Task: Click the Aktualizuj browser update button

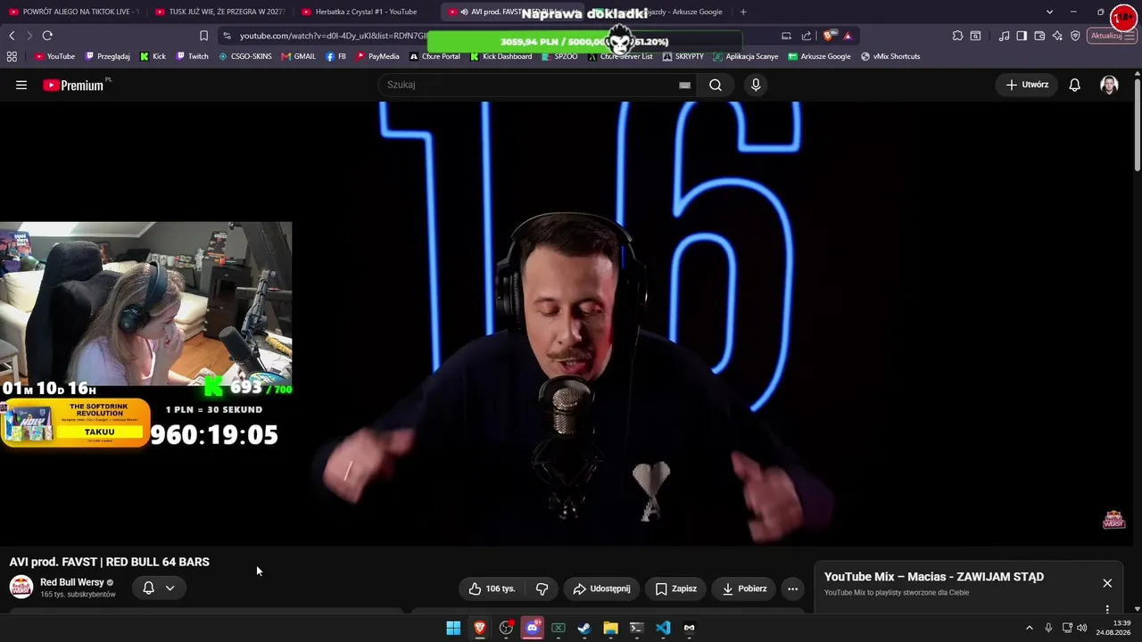Action: [1112, 36]
